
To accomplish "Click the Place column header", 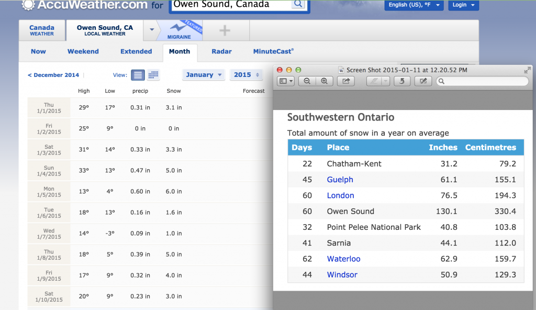I will pos(338,148).
